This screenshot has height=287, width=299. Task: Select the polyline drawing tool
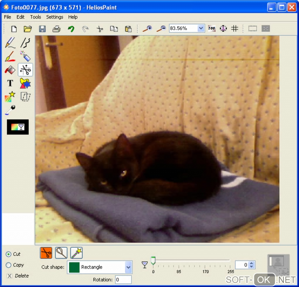(26, 42)
